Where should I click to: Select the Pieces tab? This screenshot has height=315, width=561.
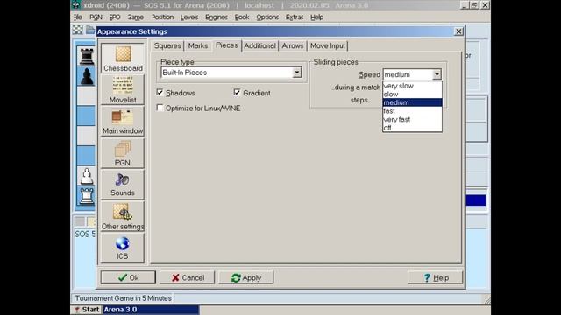tap(227, 45)
